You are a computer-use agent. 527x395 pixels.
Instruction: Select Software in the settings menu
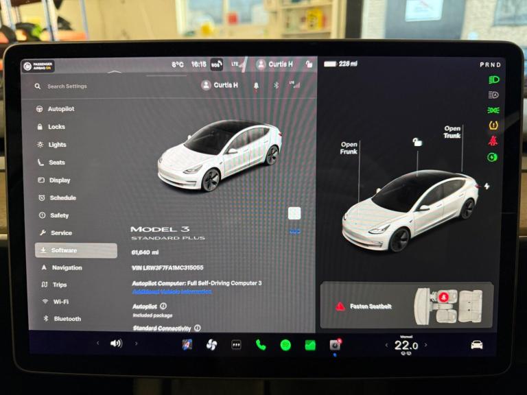point(75,250)
